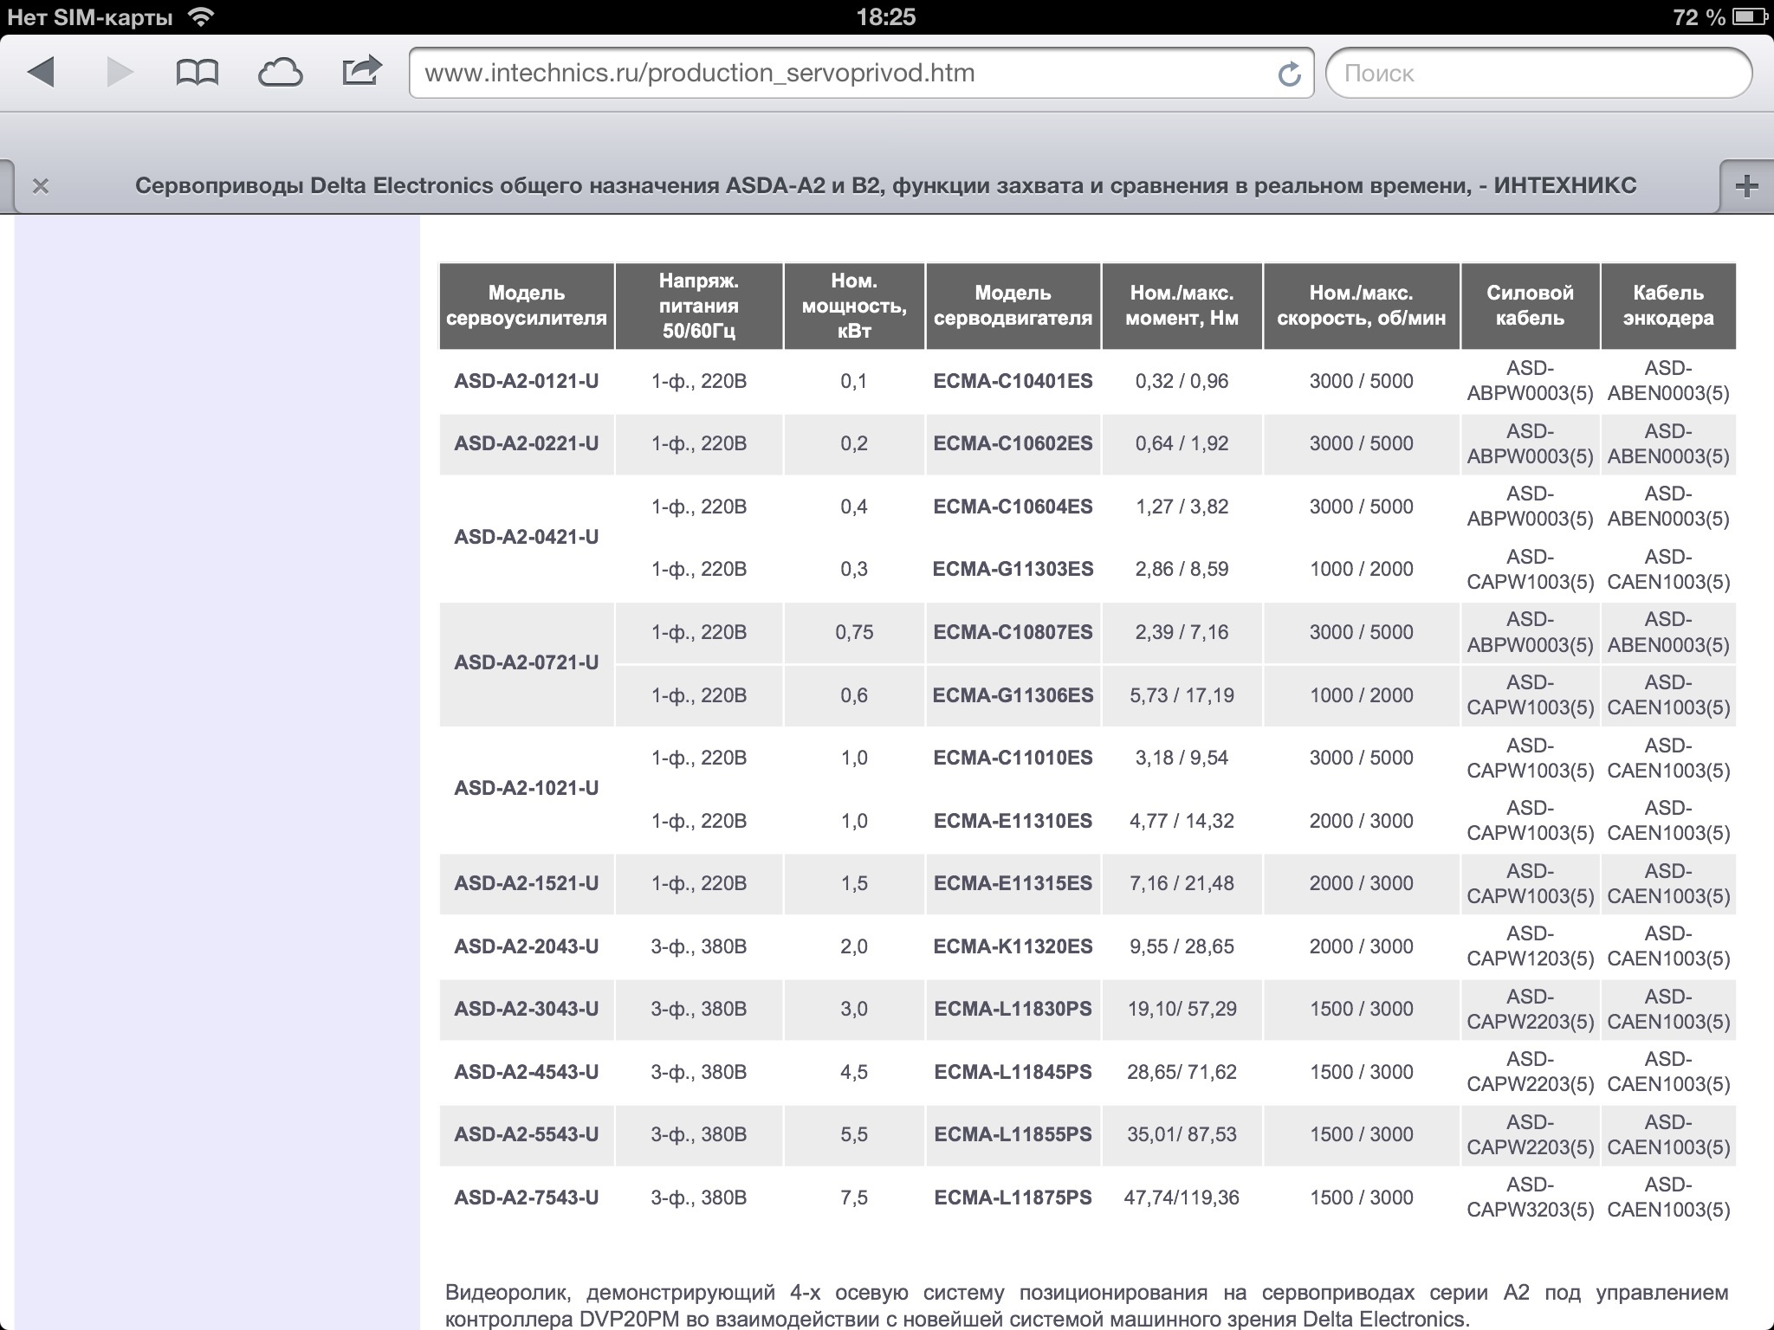Close the Сервоприводы Delta Electronics tab
Viewport: 1774px width, 1330px height.
point(40,186)
